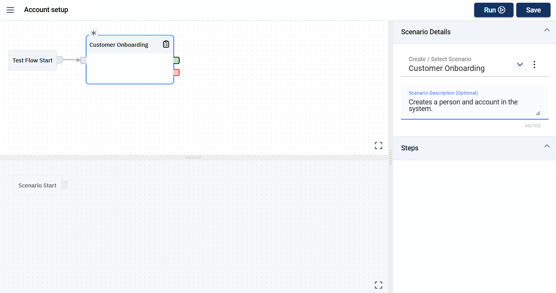Click the fullscreen icon in upper canvas
The width and height of the screenshot is (556, 293).
point(378,146)
